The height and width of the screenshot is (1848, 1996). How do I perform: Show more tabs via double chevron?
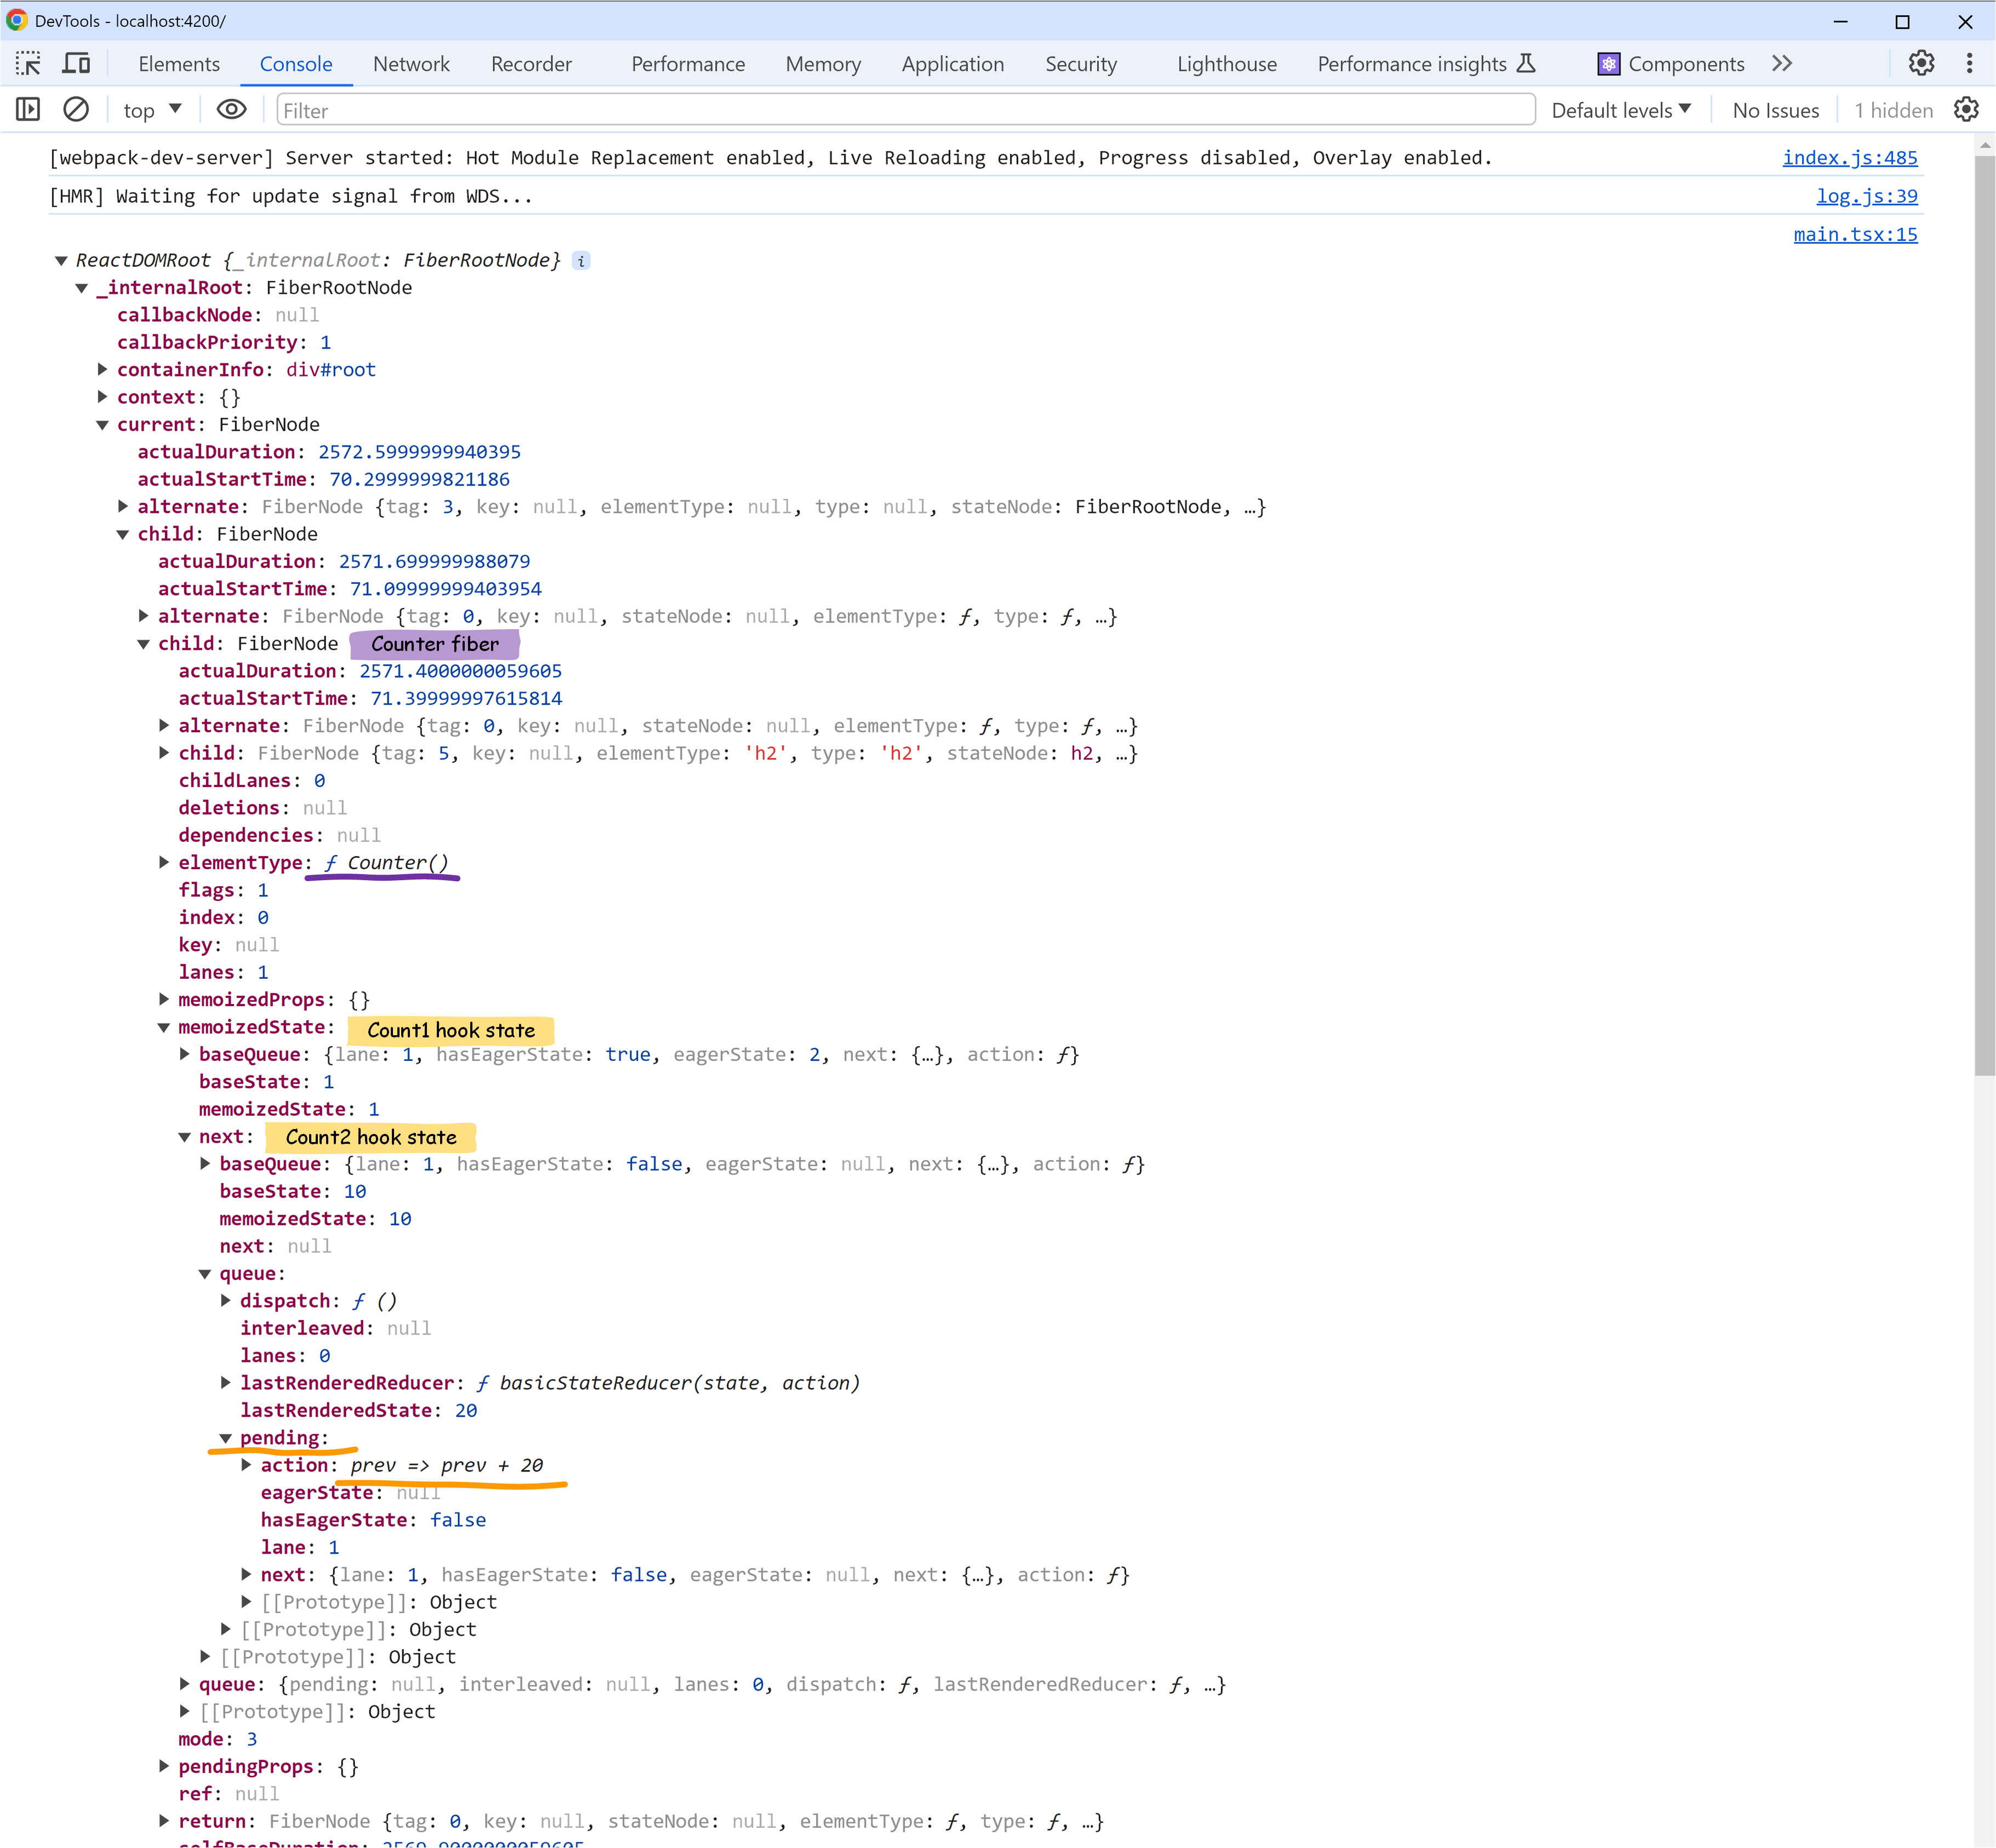click(x=1782, y=64)
